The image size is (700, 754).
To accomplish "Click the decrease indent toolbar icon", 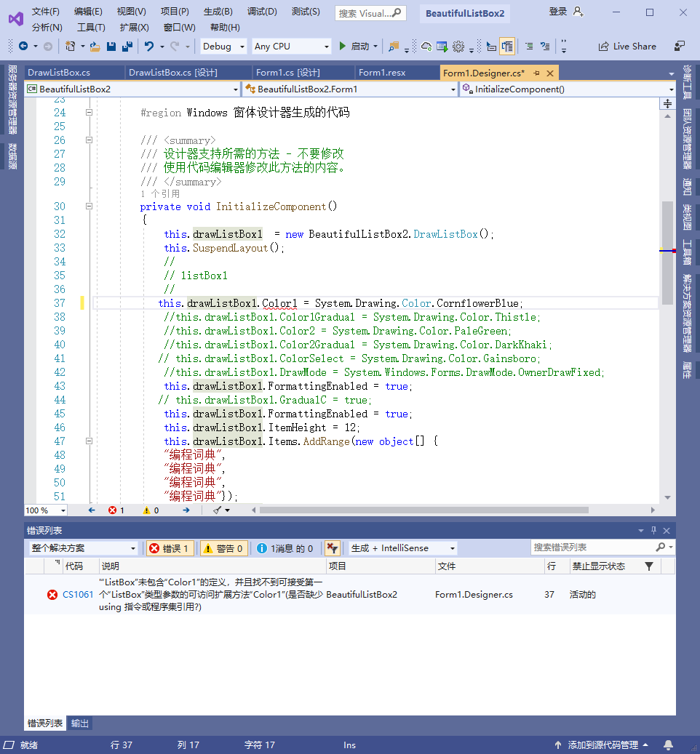I will pyautogui.click(x=529, y=46).
